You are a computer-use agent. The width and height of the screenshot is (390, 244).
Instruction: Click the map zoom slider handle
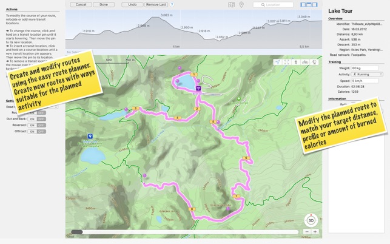(77, 232)
